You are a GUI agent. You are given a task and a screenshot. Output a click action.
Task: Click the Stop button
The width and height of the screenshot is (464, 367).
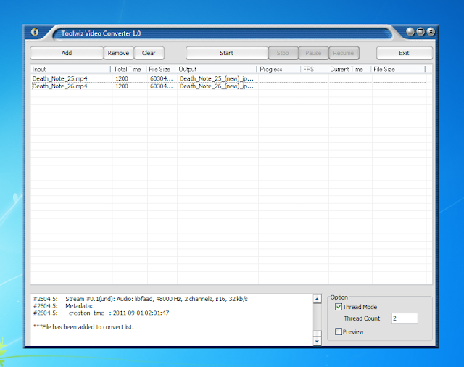(x=283, y=53)
